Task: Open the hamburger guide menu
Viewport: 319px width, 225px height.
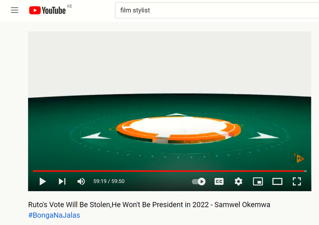Action: (x=15, y=10)
